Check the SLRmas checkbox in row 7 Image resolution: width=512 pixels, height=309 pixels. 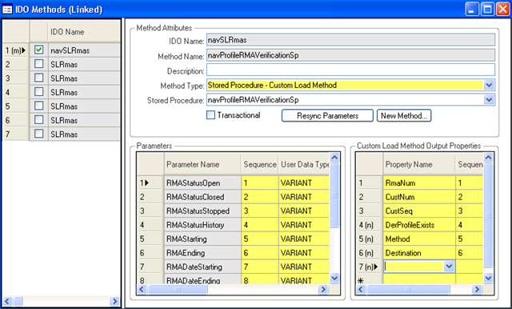(39, 134)
